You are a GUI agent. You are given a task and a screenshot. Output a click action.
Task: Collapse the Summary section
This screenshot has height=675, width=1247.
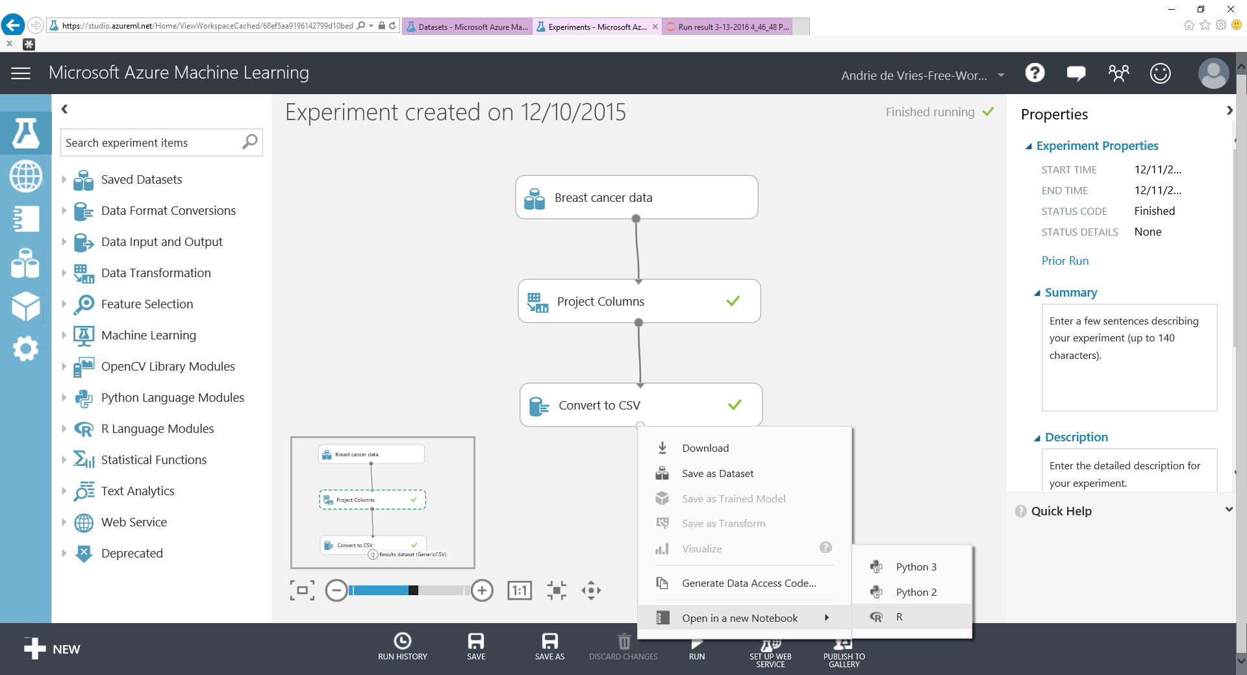tap(1037, 293)
